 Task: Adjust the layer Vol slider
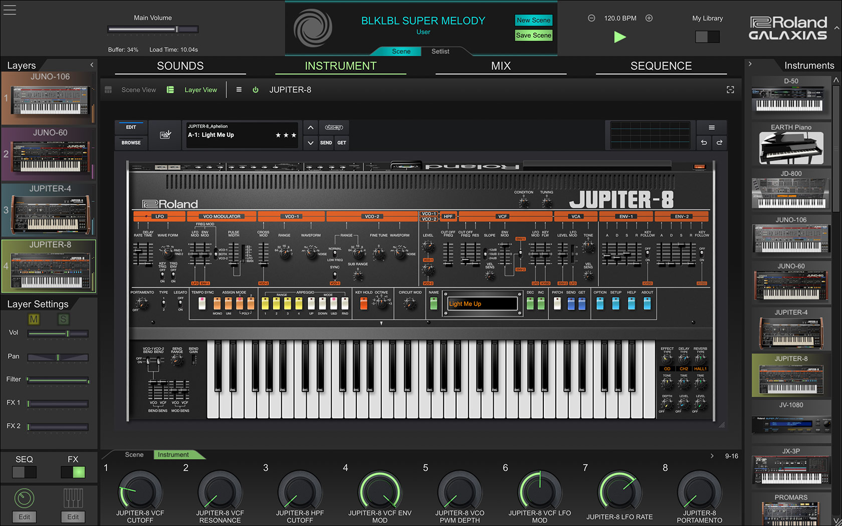pos(58,333)
